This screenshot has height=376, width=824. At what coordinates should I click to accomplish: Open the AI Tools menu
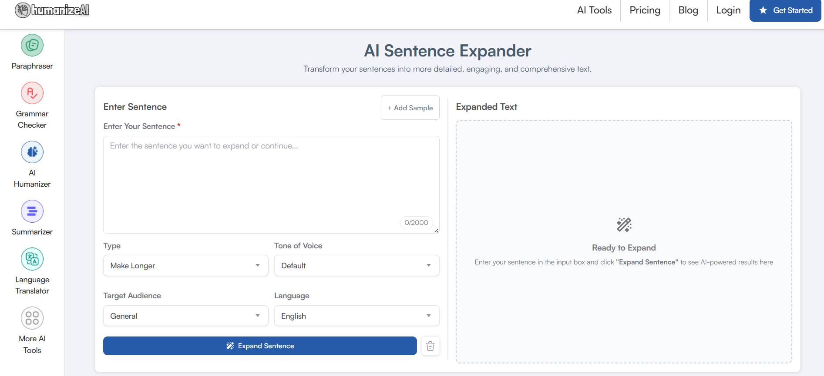(594, 10)
